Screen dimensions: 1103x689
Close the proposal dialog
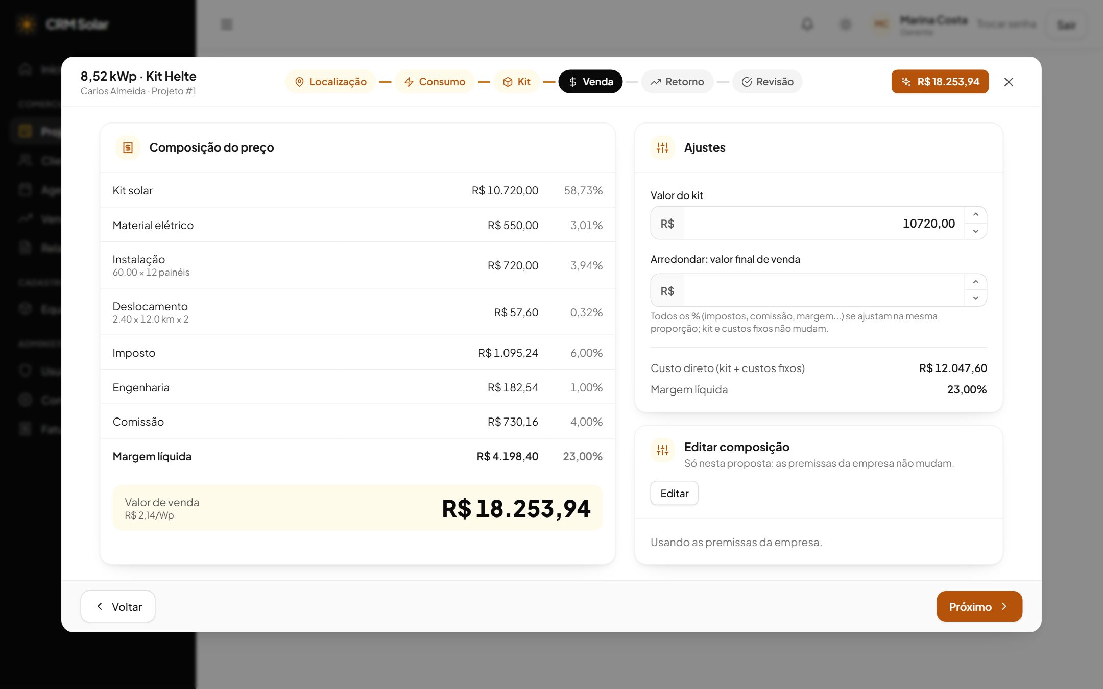[1009, 82]
